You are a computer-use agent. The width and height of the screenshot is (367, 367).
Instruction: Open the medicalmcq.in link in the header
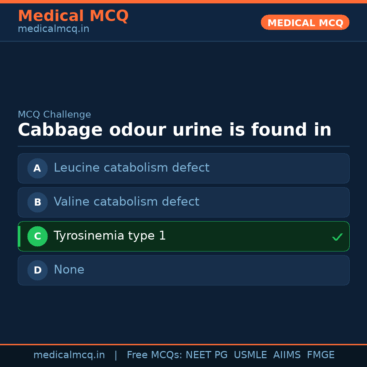[53, 29]
